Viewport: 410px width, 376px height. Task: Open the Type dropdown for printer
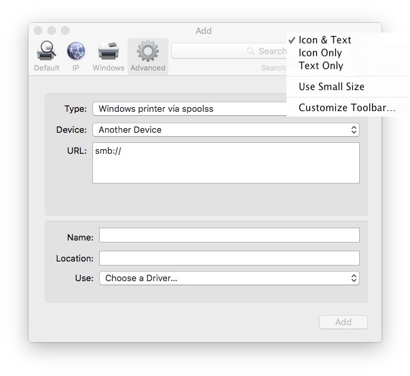click(x=190, y=108)
